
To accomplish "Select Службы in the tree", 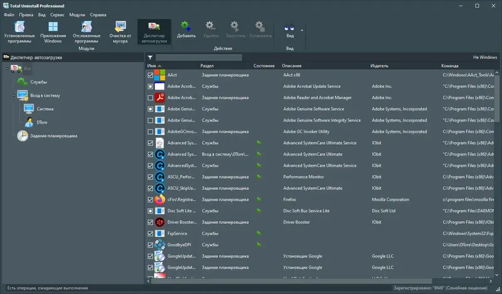I will click(38, 82).
